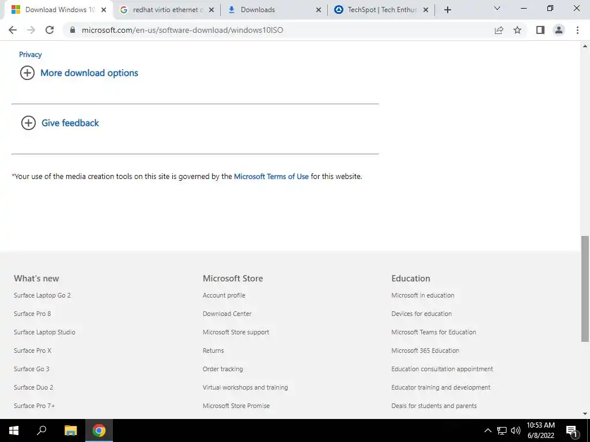Open Surface Pro 7+ link

coord(34,406)
